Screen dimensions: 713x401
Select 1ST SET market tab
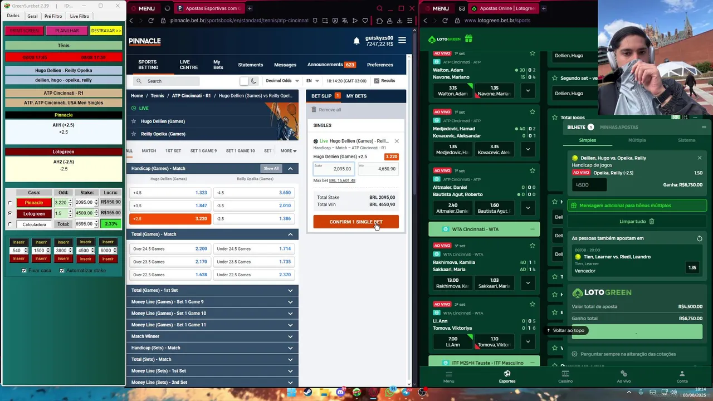pyautogui.click(x=173, y=151)
